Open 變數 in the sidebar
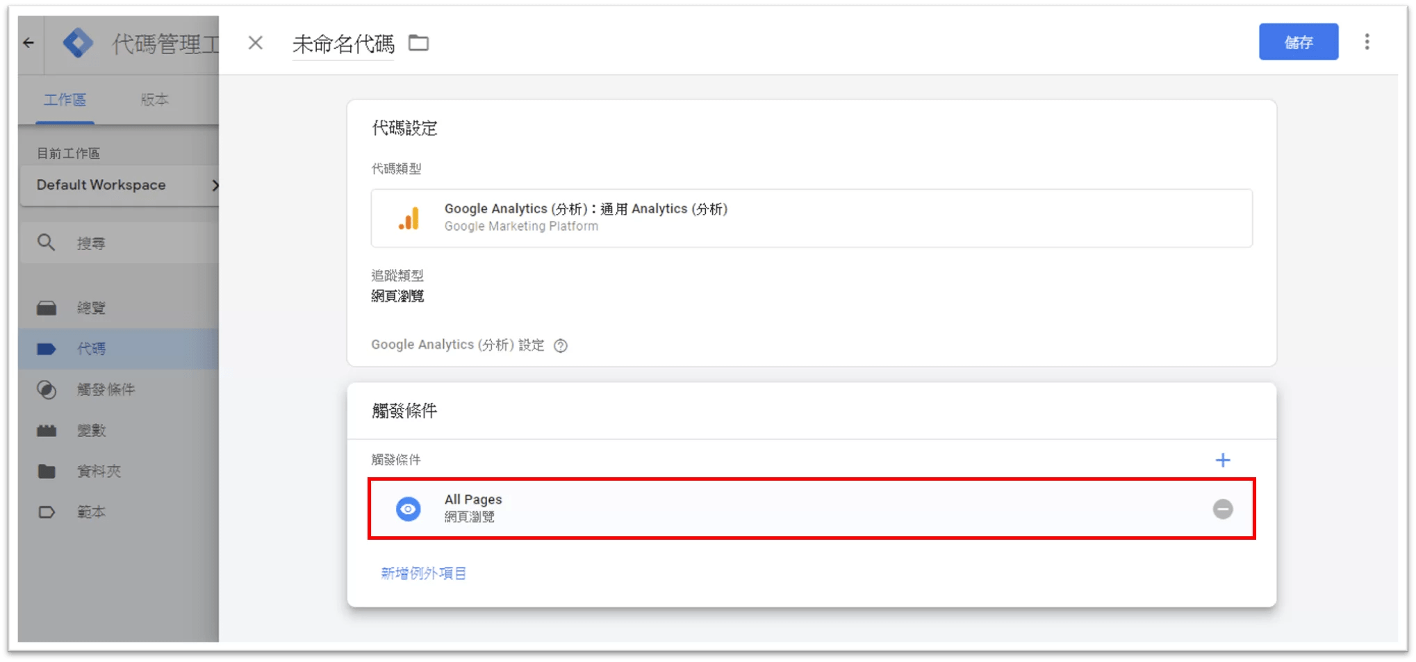The height and width of the screenshot is (662, 1416). click(120, 431)
